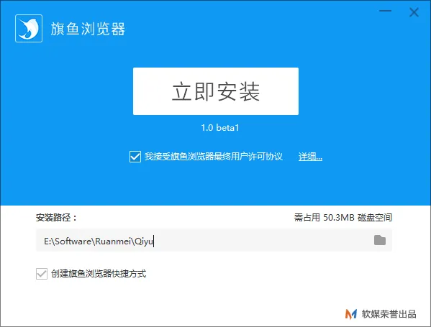Close the installer window
Viewport: 431px width, 327px height.
coord(414,12)
